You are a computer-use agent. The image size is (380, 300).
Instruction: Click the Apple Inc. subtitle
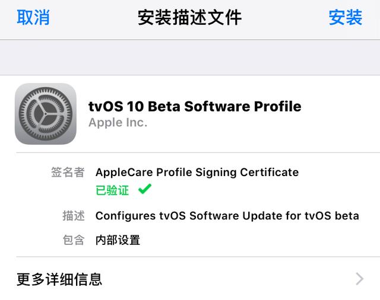tap(118, 123)
